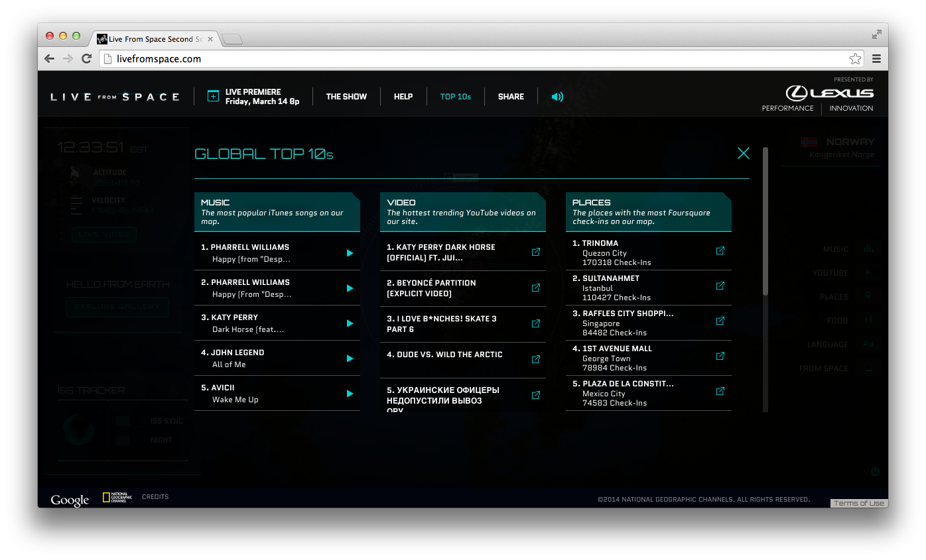Open the Ukrainian officers video link icon
926x560 pixels.
pos(536,395)
